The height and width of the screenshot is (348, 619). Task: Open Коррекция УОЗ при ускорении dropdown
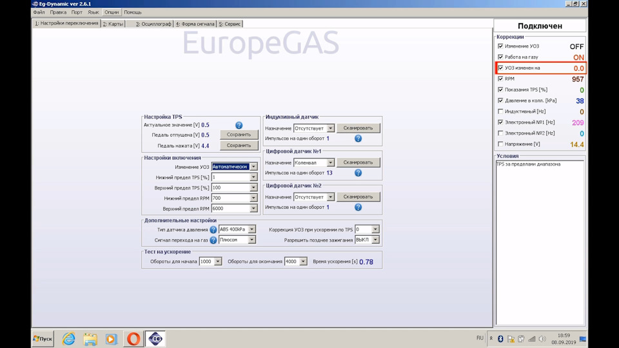pos(375,229)
